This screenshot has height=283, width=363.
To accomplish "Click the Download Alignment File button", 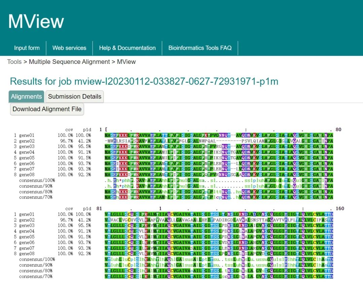I will pyautogui.click(x=47, y=109).
